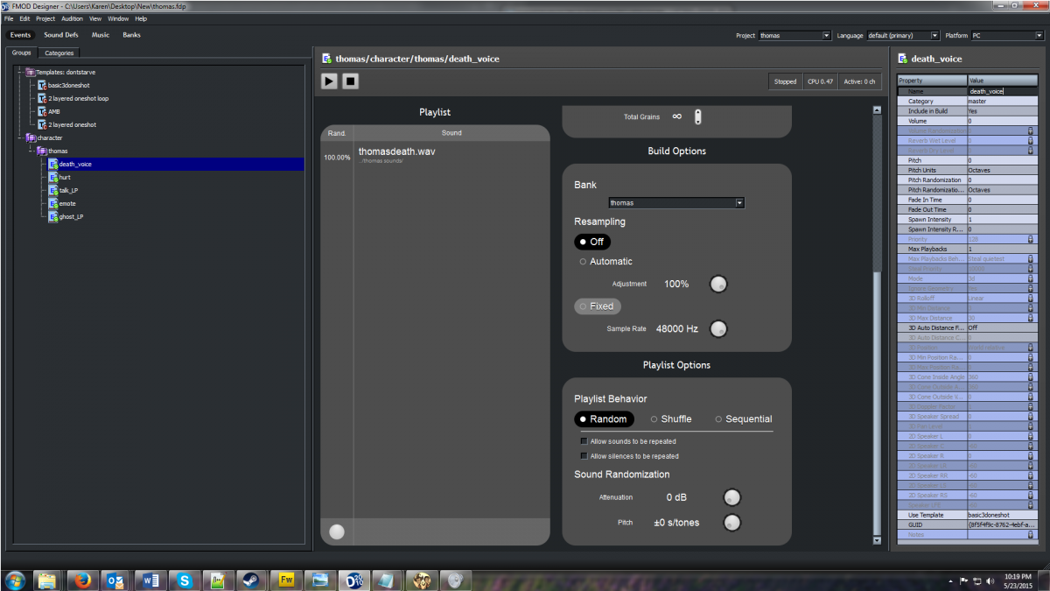Click the round add-sound button below playlist
The image size is (1050, 591).
click(337, 531)
